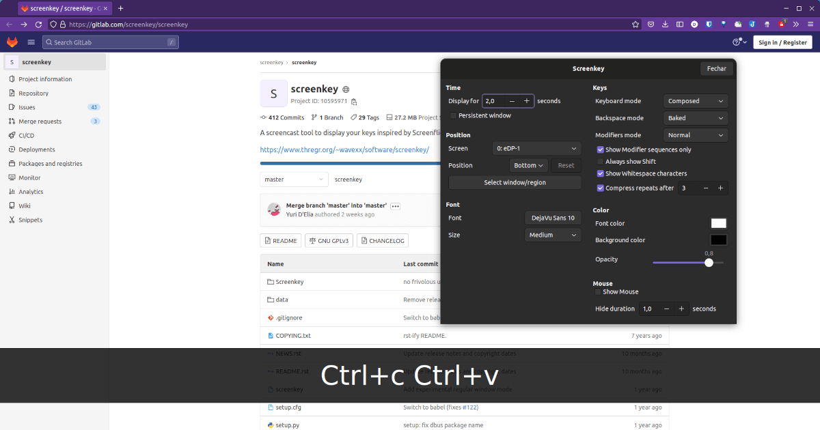Enable the Show Mouse checkbox
Screen dimensions: 820x430
pyautogui.click(x=598, y=292)
